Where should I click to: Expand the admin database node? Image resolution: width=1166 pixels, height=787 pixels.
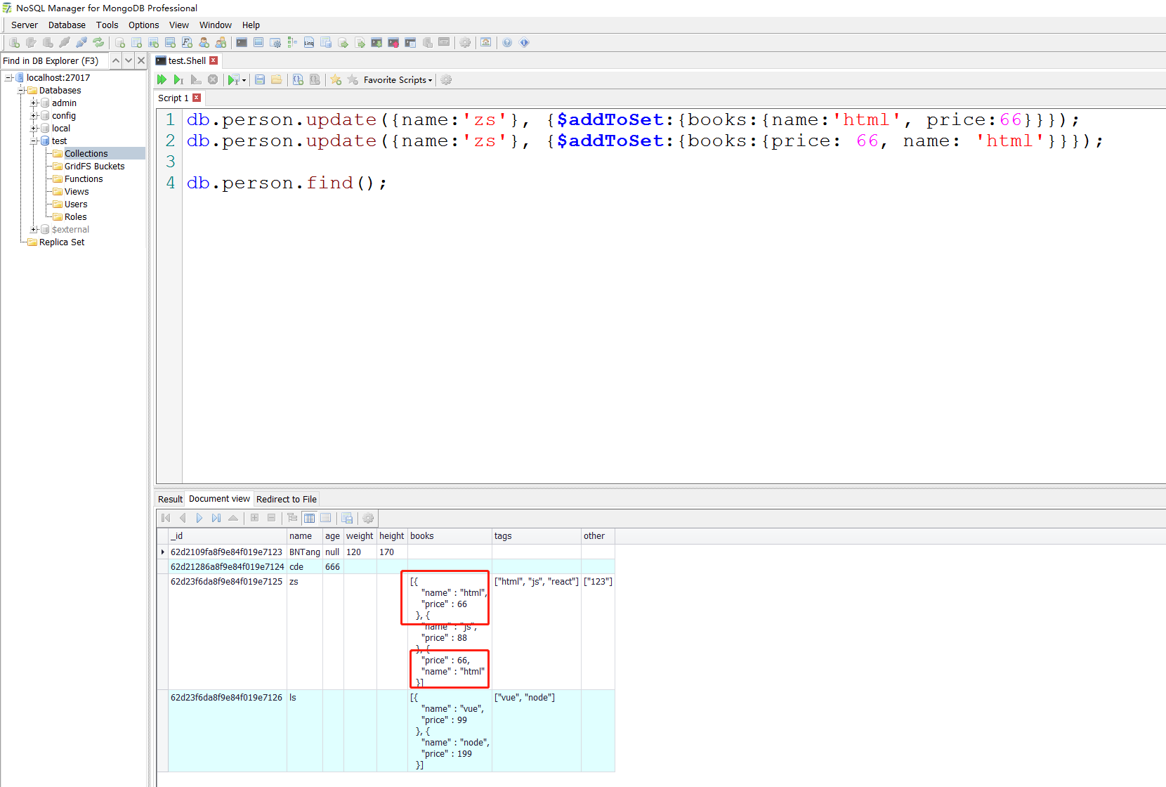tap(34, 103)
